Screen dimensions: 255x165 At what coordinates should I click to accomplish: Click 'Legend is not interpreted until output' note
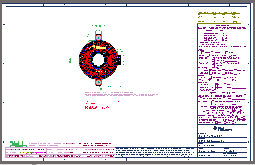(103, 101)
